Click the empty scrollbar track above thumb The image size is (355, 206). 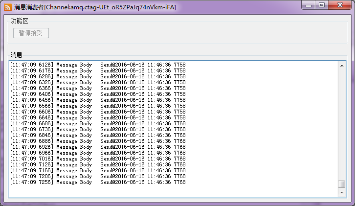click(x=341, y=122)
